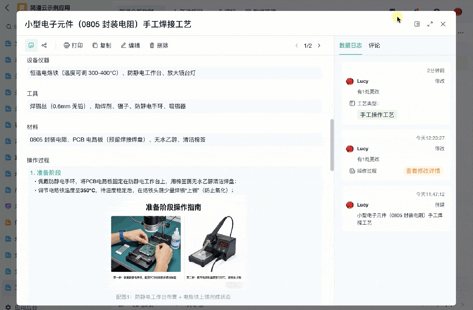Click the purple chart item icon in the background sidebar
The height and width of the screenshot is (310, 473).
[8, 207]
